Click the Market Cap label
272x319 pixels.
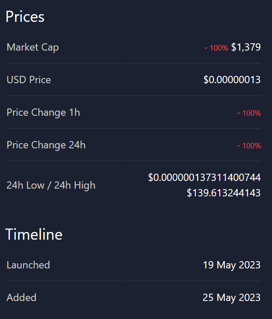coord(33,47)
